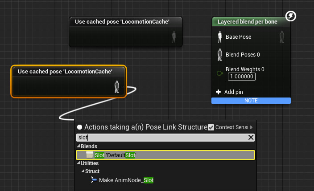Click the lightning bolt icon on the blend node

click(290, 17)
